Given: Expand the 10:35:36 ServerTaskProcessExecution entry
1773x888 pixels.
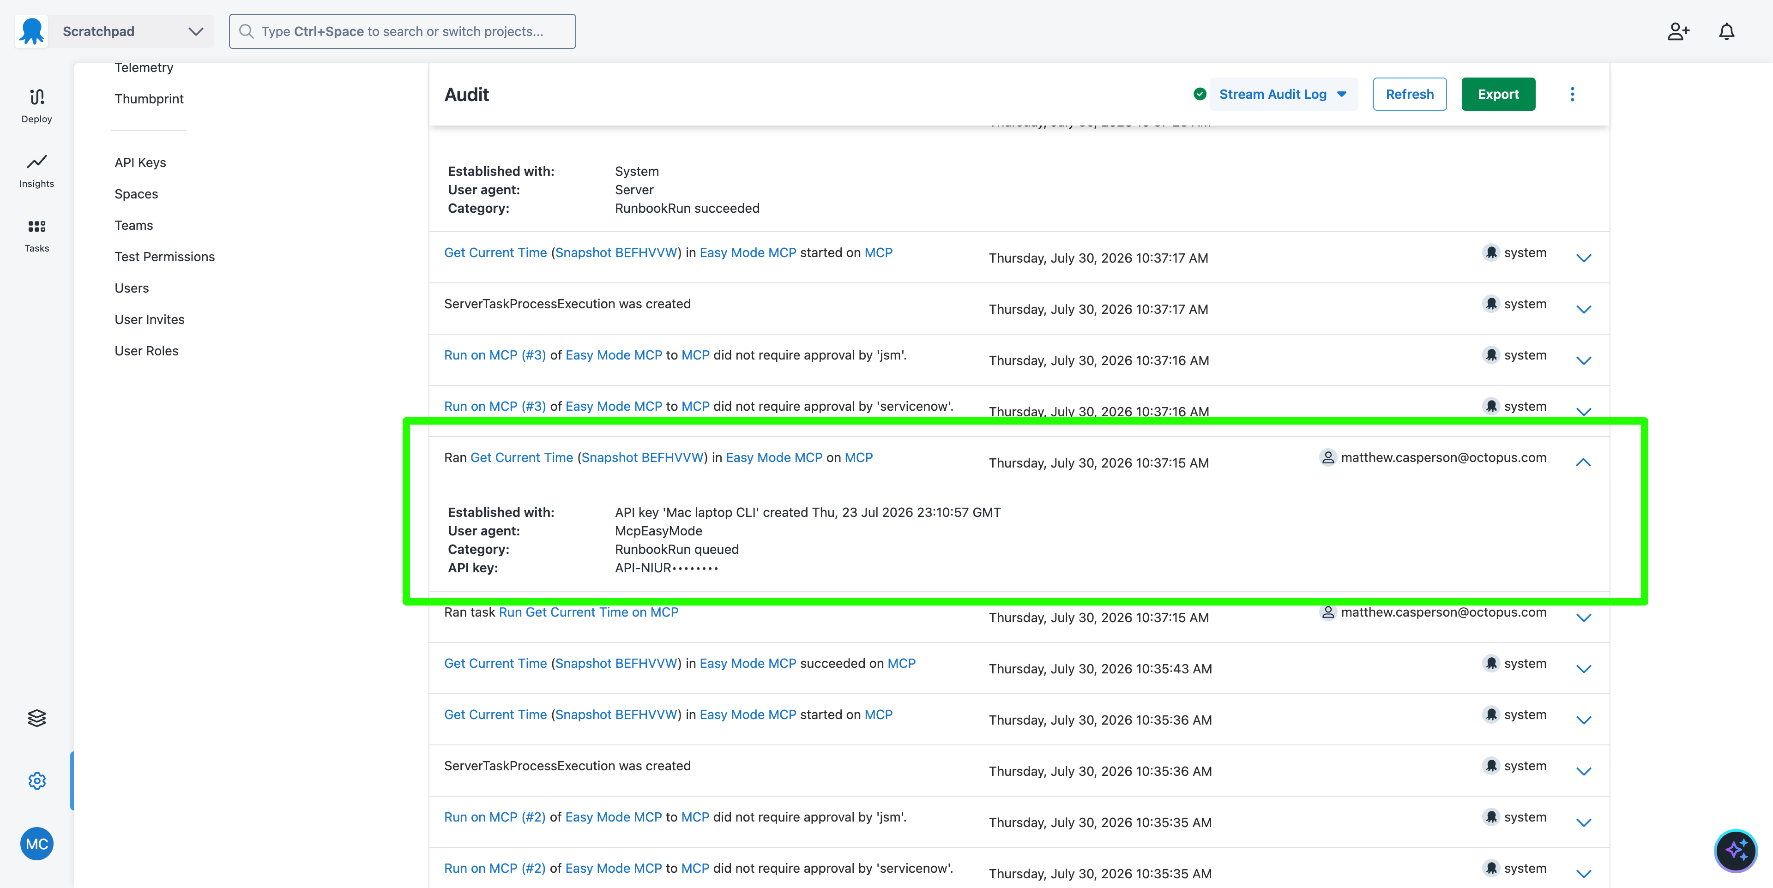Looking at the screenshot, I should point(1583,771).
